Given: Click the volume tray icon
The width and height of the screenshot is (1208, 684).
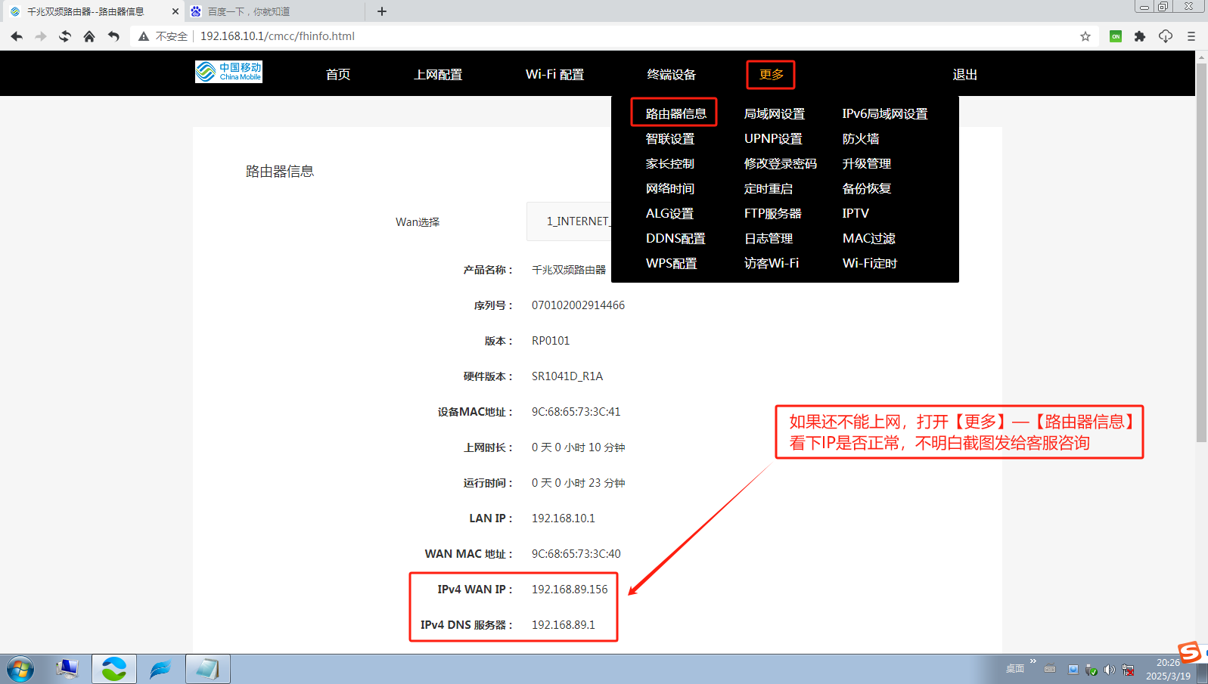Looking at the screenshot, I should pyautogui.click(x=1110, y=670).
